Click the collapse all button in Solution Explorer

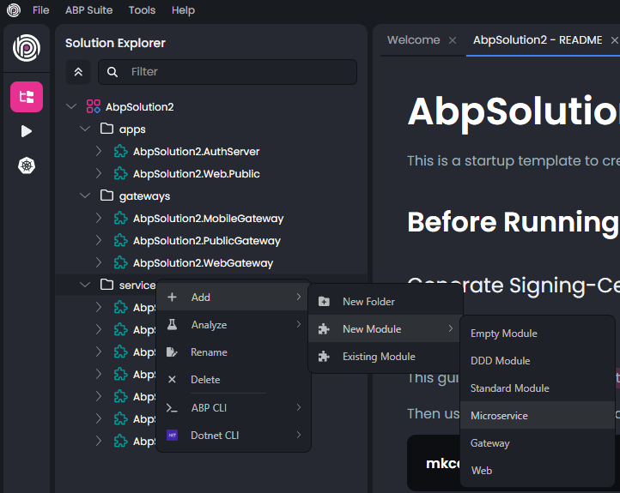coord(78,72)
